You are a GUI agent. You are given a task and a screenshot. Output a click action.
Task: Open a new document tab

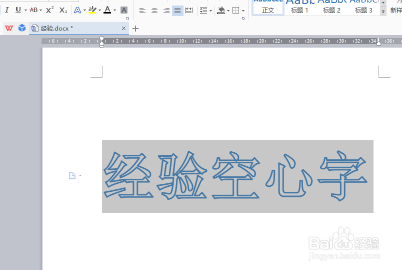(x=135, y=29)
